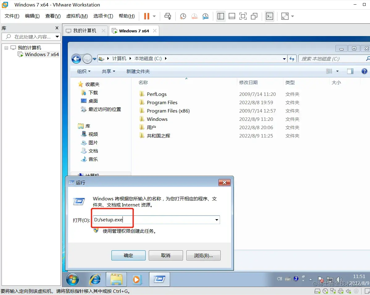This screenshot has width=370, height=295.
Task: Open the 组织 dropdown menu
Action: (x=84, y=72)
